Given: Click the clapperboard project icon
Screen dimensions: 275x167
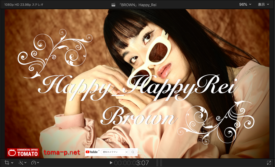Looking at the screenshot, I should point(113,5).
